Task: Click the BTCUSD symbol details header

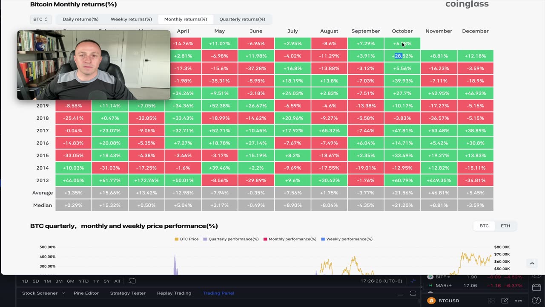Action: click(449, 301)
